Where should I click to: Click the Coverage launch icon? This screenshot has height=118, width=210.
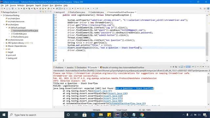pos(29,9)
